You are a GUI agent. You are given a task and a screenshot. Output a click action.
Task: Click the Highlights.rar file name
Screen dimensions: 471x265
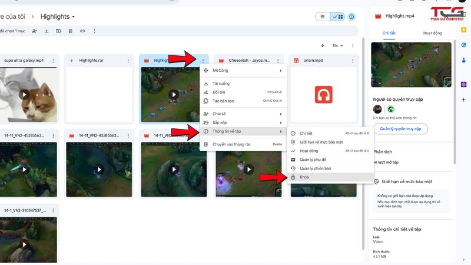[x=91, y=61]
